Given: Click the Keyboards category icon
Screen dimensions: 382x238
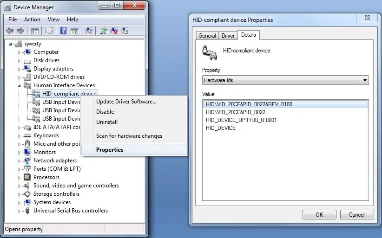Looking at the screenshot, I should [27, 135].
